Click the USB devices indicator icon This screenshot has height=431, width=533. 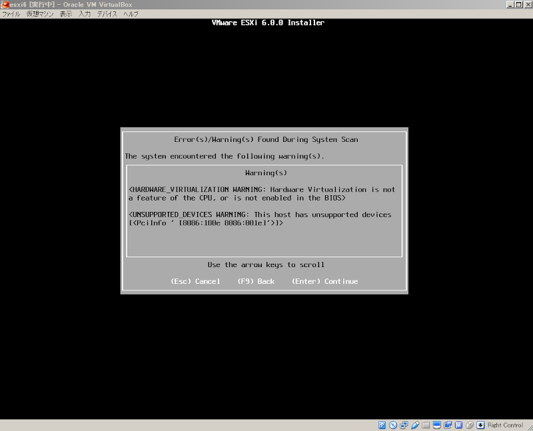(458, 424)
